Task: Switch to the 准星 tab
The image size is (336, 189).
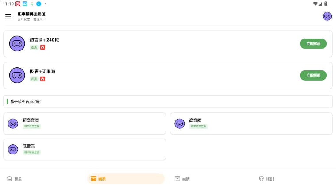Action: click(14, 178)
